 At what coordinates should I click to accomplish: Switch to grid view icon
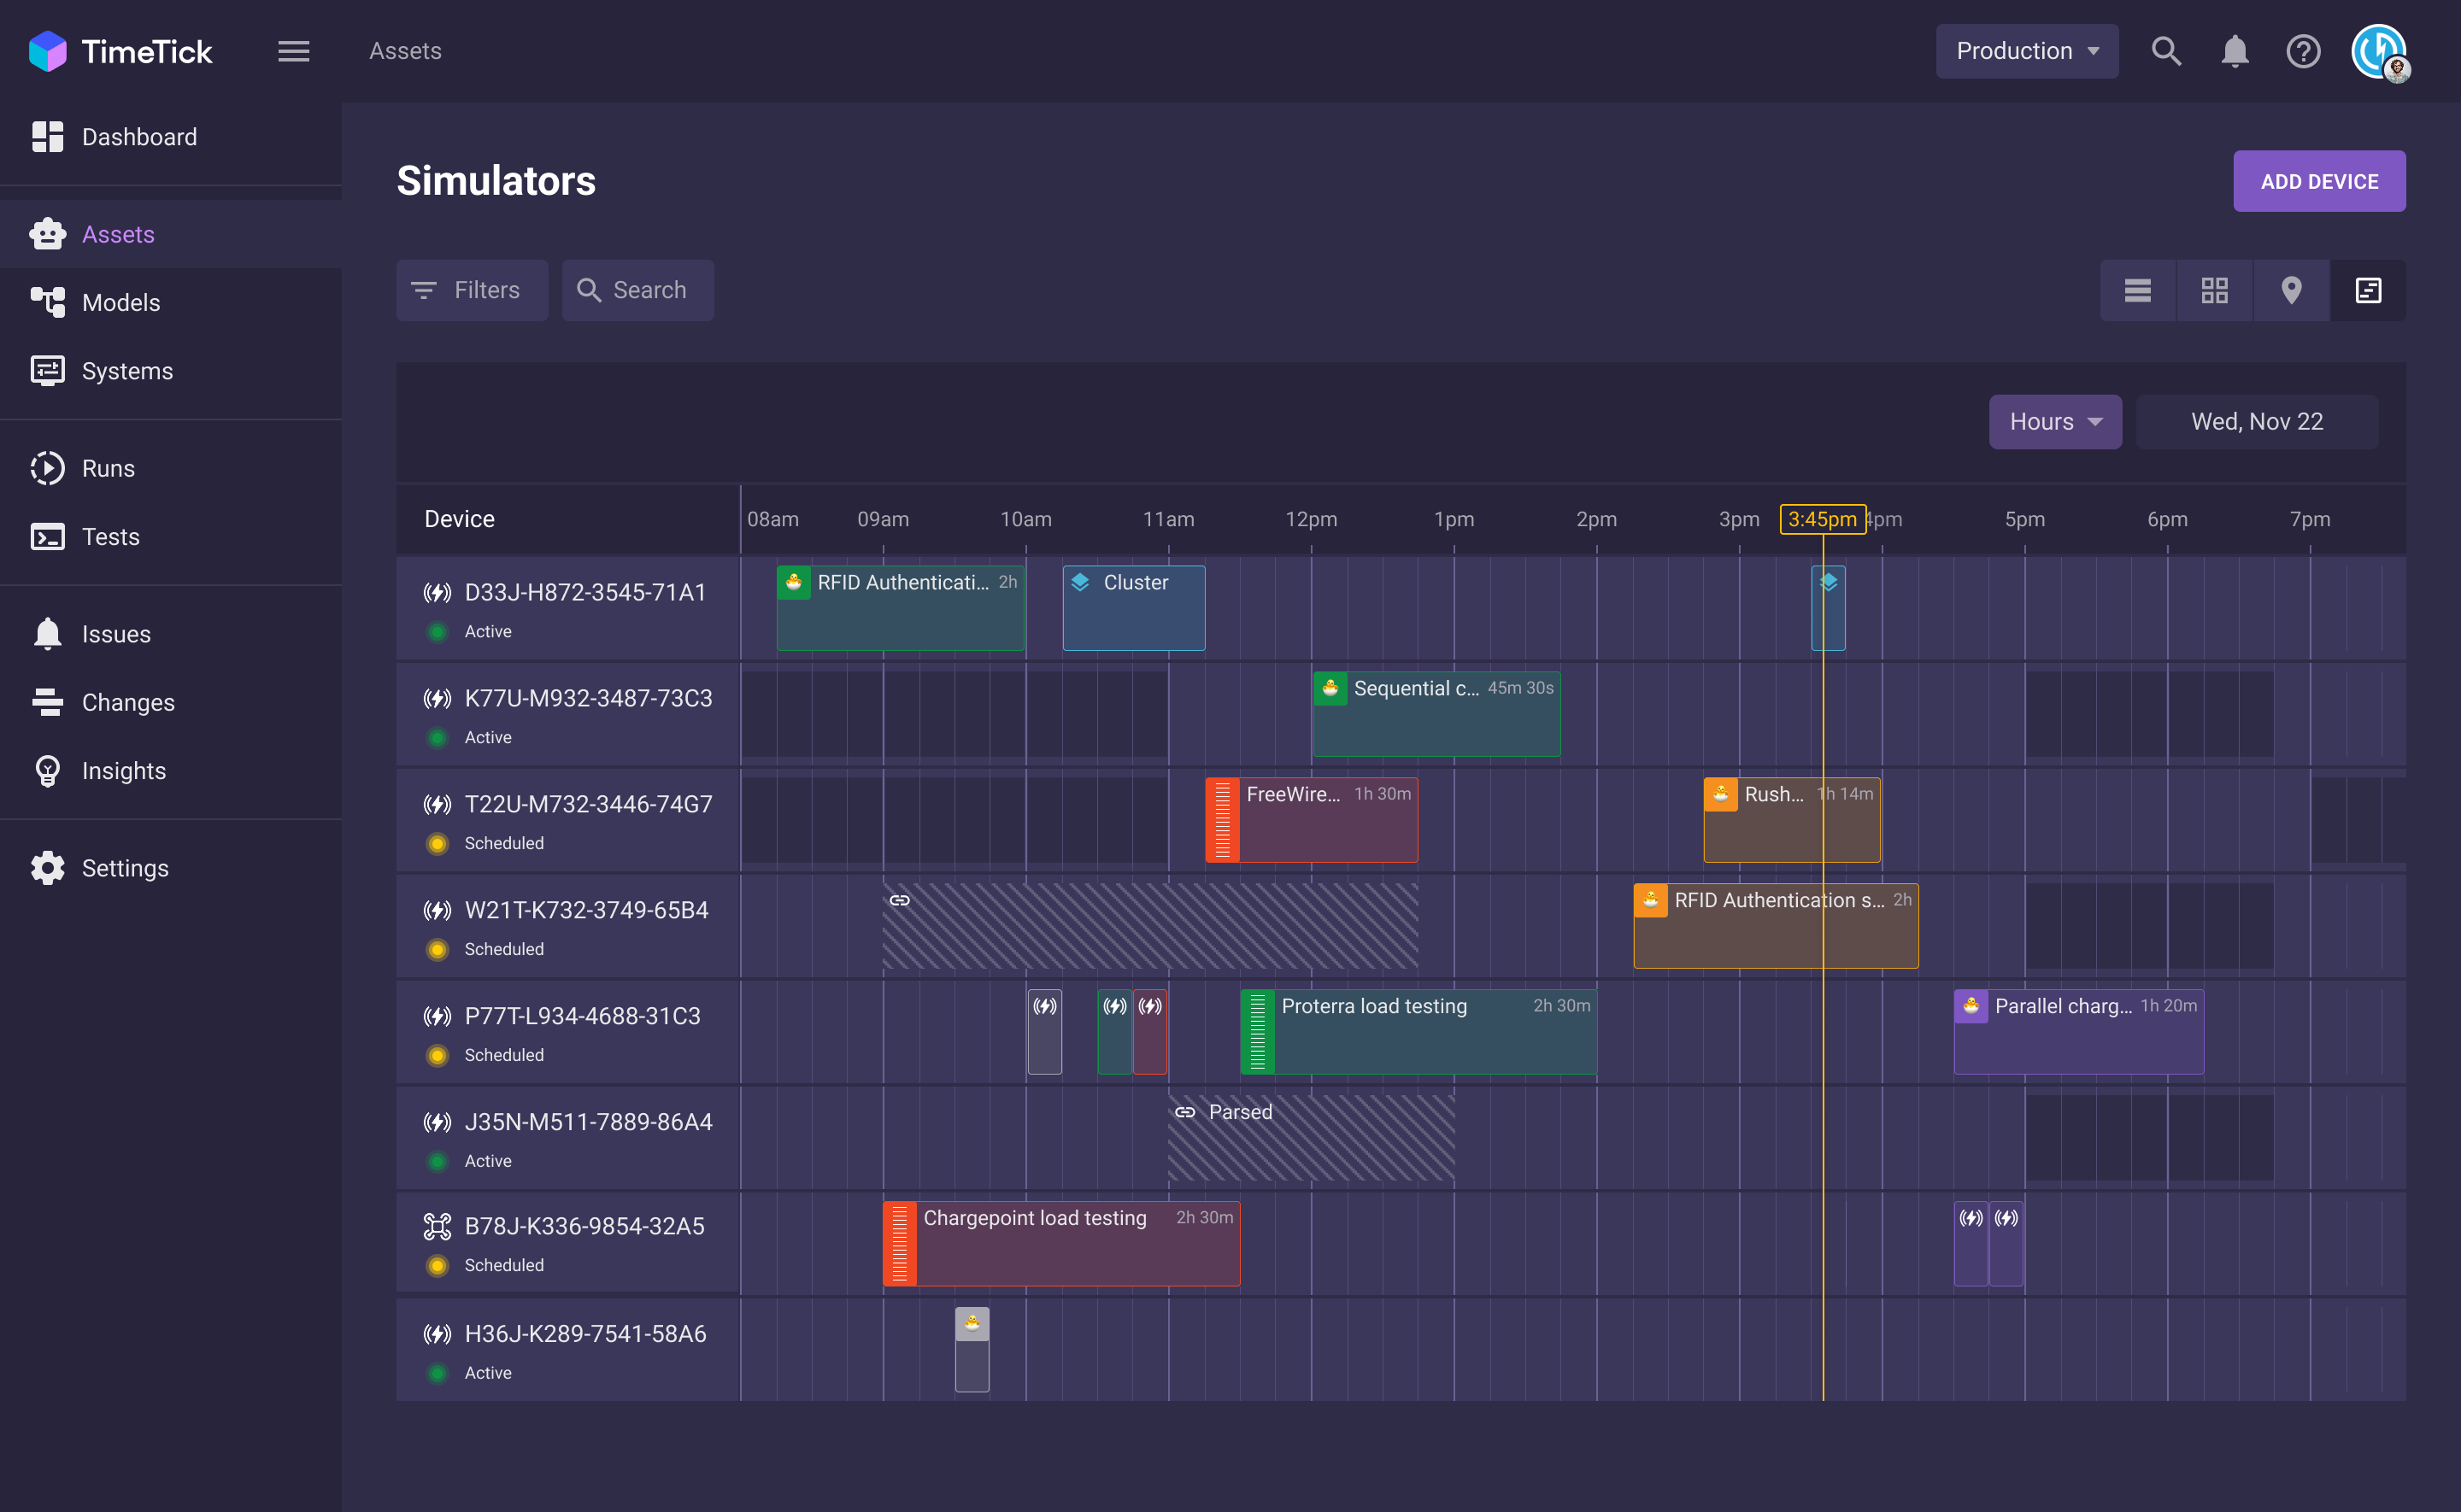coord(2214,290)
